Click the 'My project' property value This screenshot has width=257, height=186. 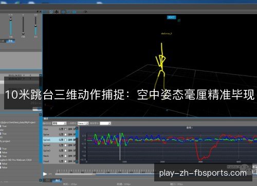[5, 141]
